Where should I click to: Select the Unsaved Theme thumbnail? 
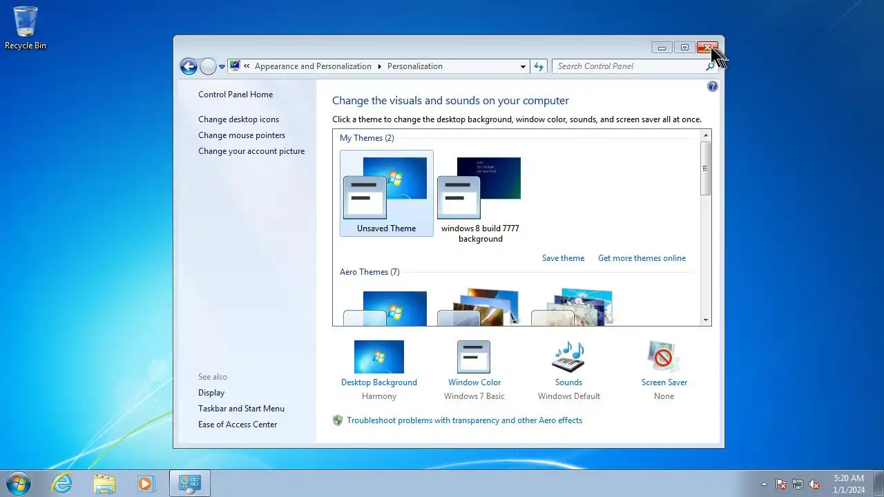click(387, 193)
